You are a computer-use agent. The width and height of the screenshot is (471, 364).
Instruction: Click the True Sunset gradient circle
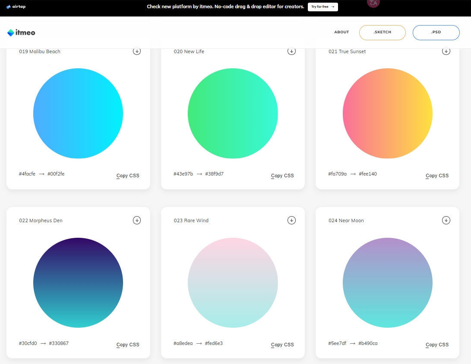click(x=388, y=113)
